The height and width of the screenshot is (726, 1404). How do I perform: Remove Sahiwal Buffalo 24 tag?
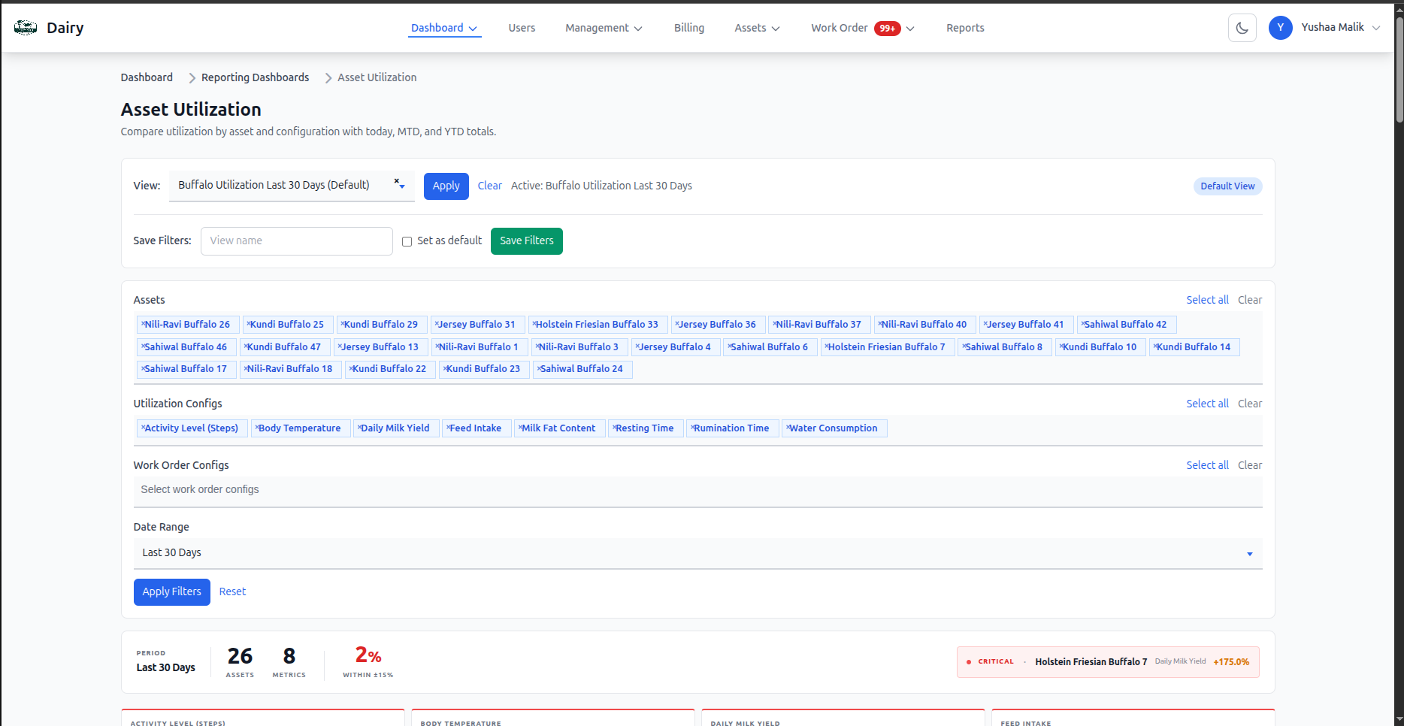coord(538,368)
